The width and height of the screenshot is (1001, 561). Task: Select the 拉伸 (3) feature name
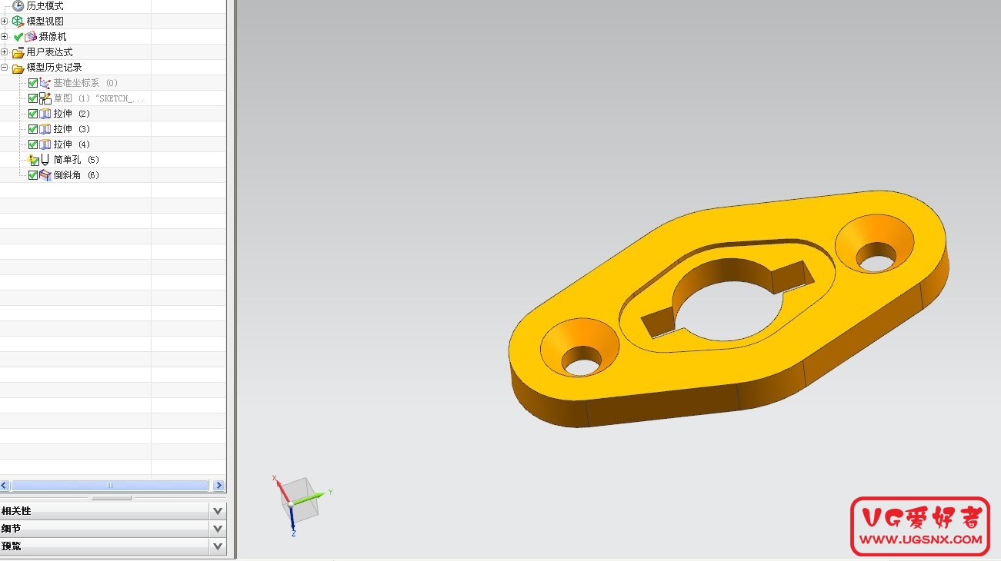click(72, 128)
